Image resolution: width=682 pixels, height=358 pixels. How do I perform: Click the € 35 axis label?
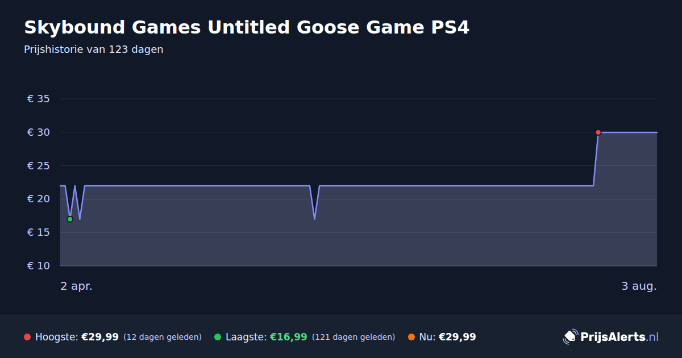(x=39, y=99)
